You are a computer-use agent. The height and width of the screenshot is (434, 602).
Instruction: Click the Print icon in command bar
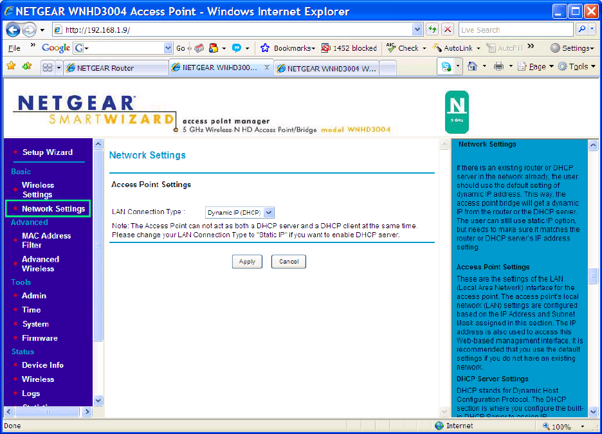[498, 66]
